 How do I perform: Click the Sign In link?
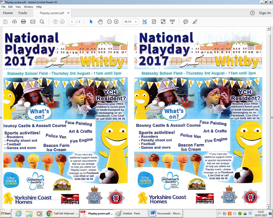click(264, 13)
